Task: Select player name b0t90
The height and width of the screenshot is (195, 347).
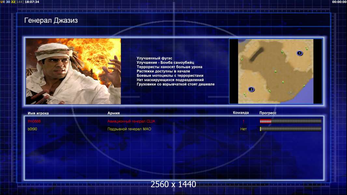Action: 32,129
